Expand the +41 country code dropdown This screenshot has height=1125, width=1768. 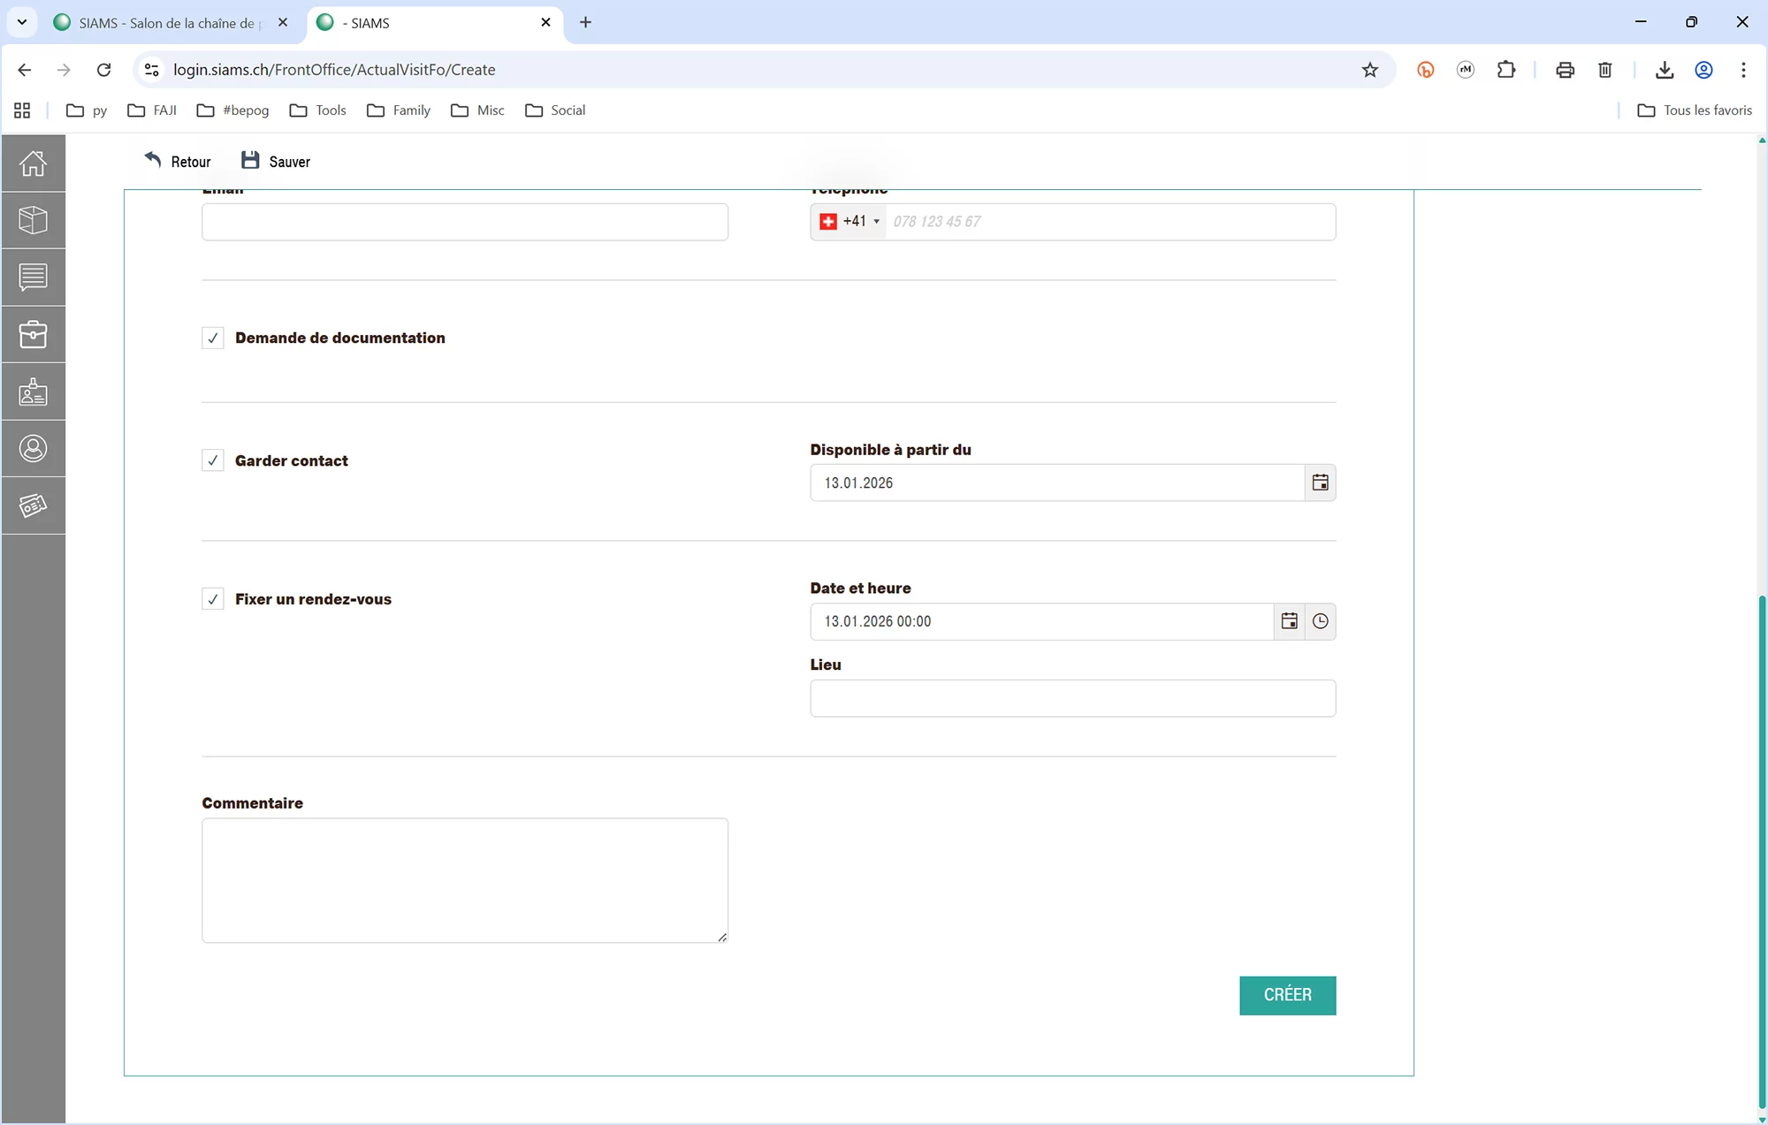[850, 222]
